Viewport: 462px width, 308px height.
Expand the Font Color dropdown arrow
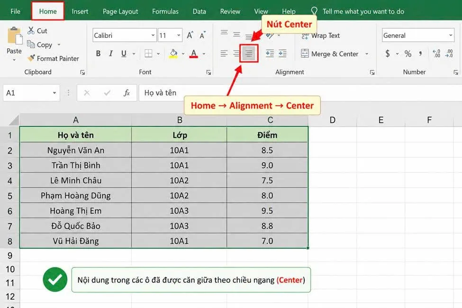204,54
